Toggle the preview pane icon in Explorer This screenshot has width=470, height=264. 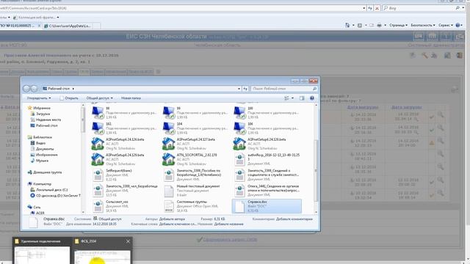coord(302,98)
